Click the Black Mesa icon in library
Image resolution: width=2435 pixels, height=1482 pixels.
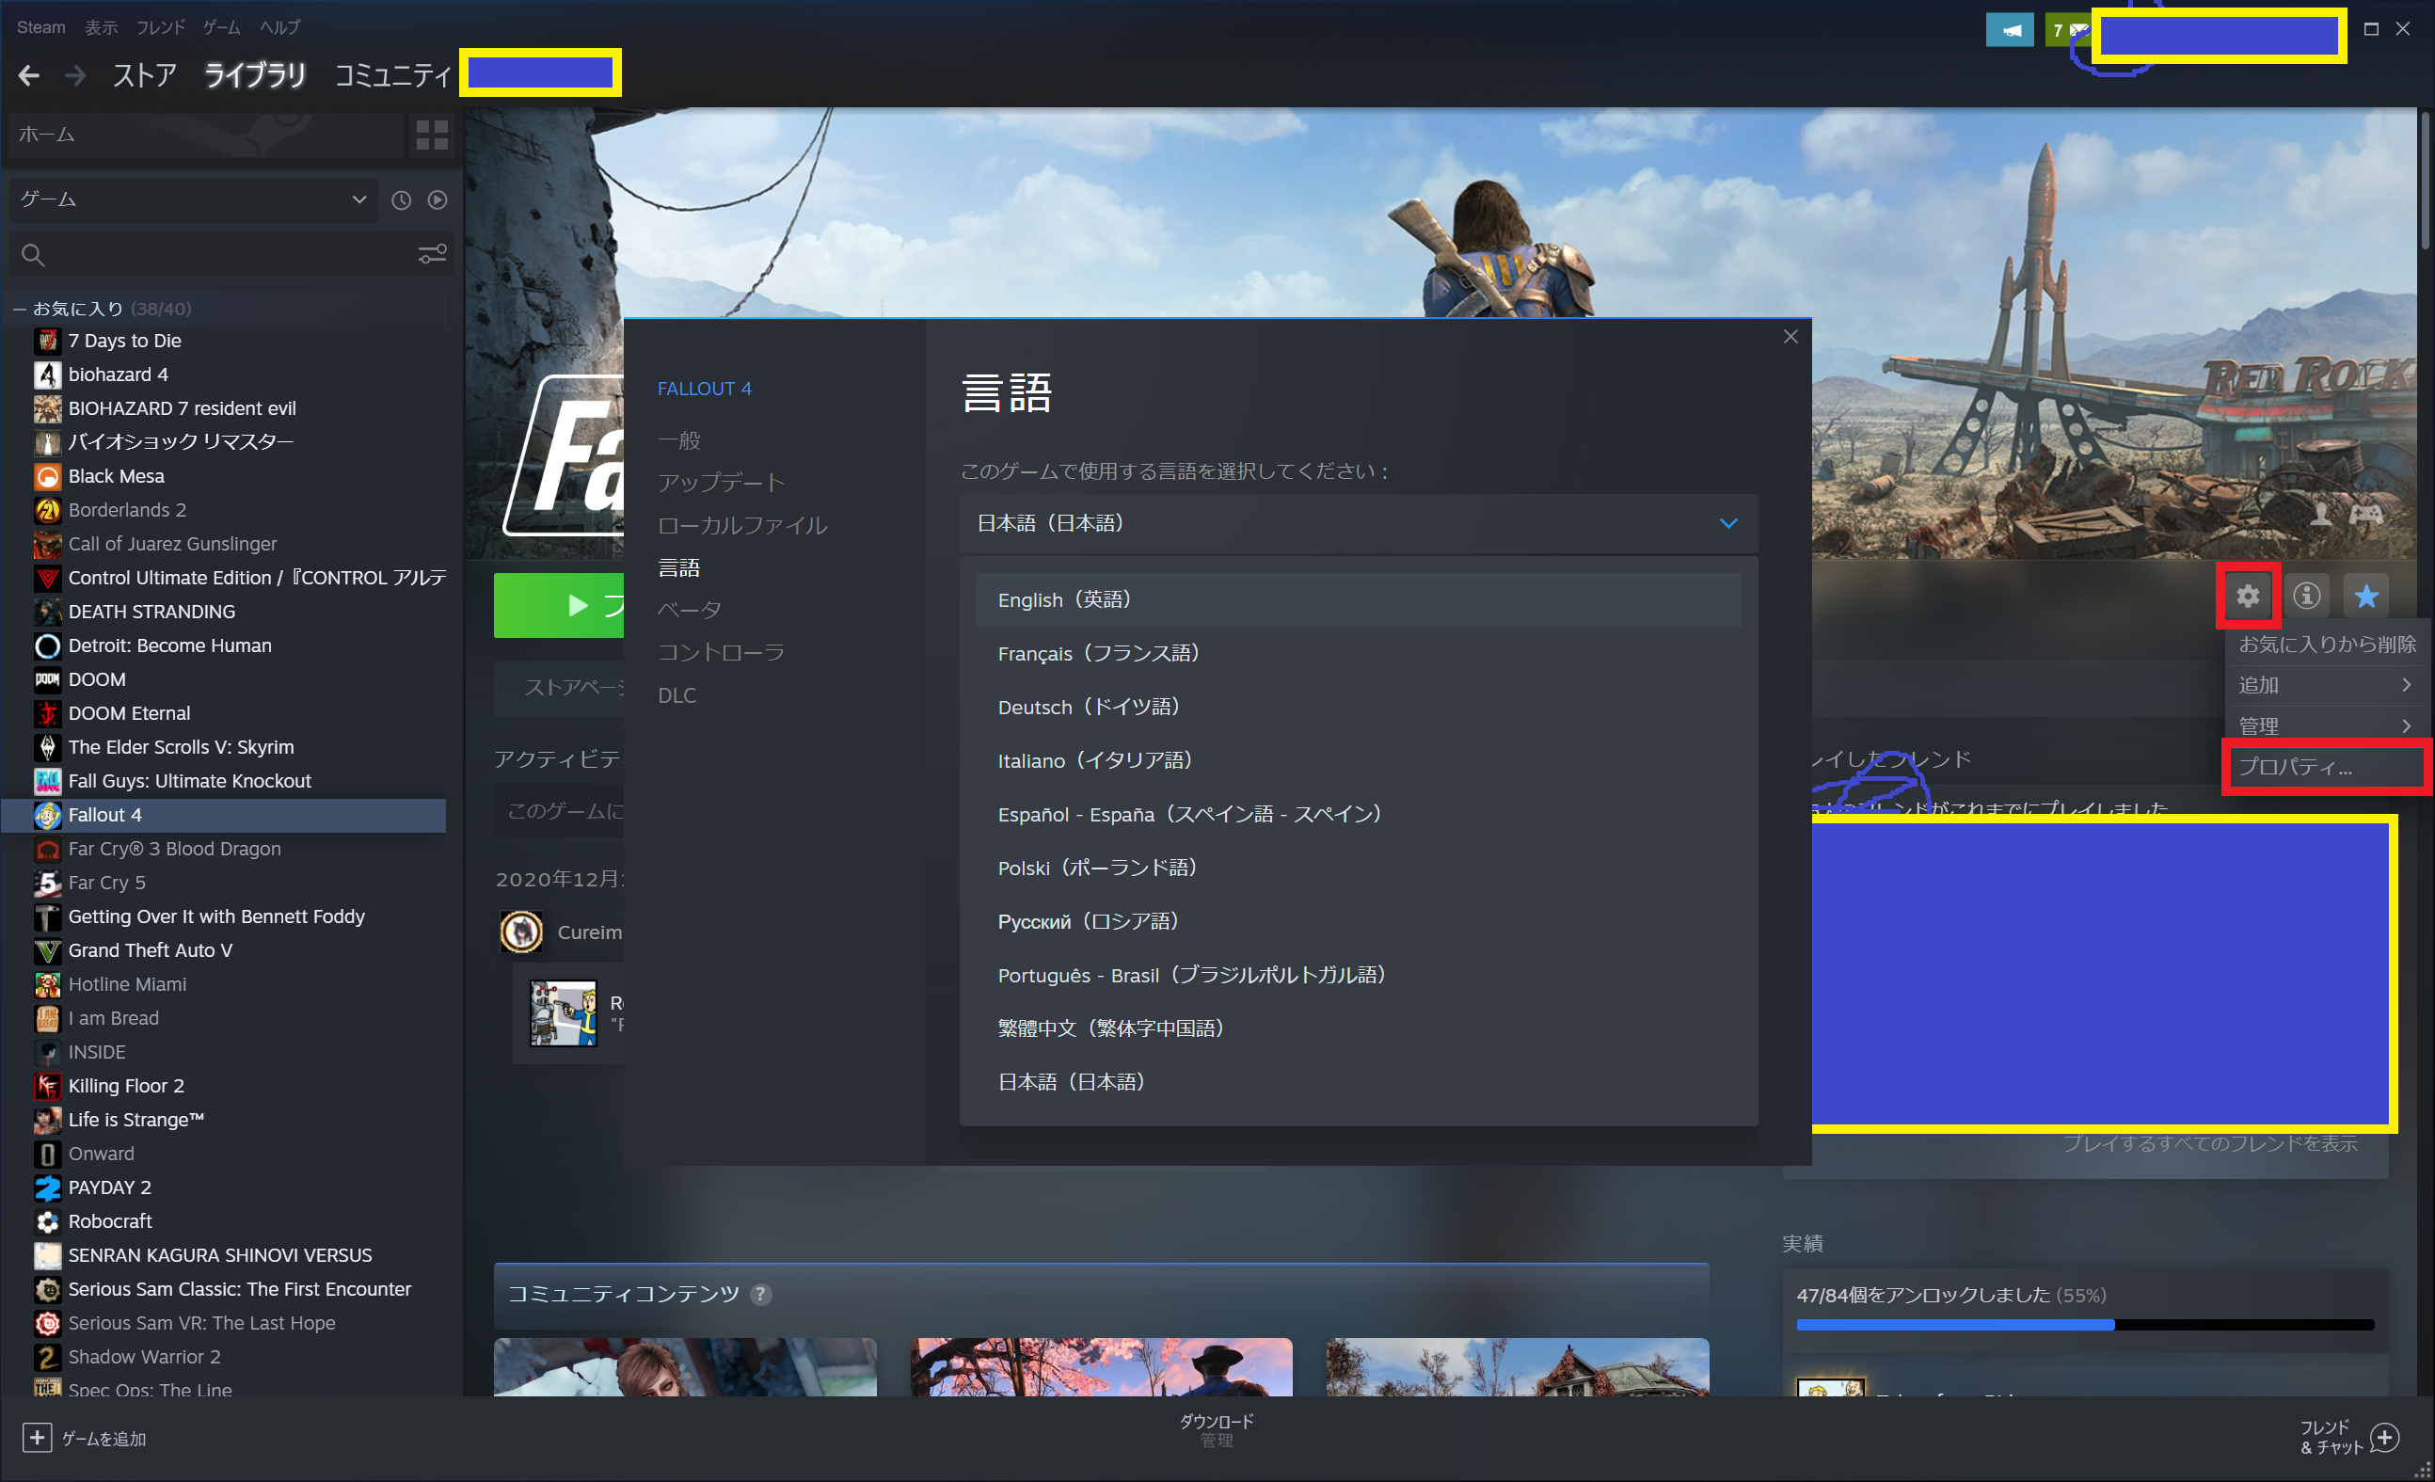click(x=47, y=476)
